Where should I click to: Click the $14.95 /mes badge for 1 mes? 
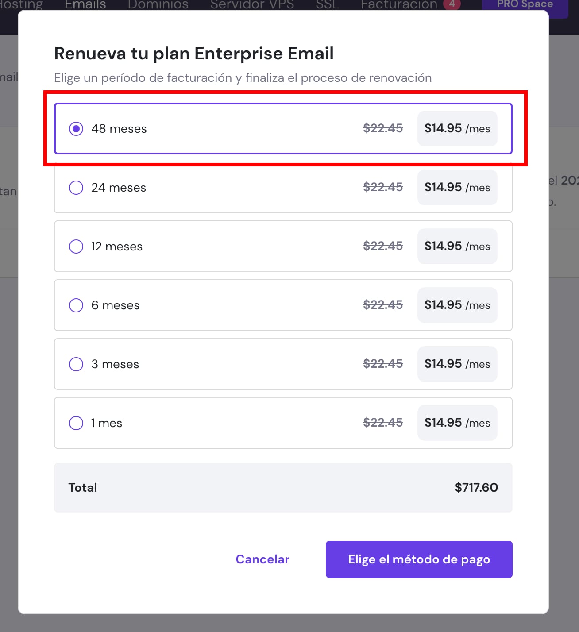click(457, 423)
